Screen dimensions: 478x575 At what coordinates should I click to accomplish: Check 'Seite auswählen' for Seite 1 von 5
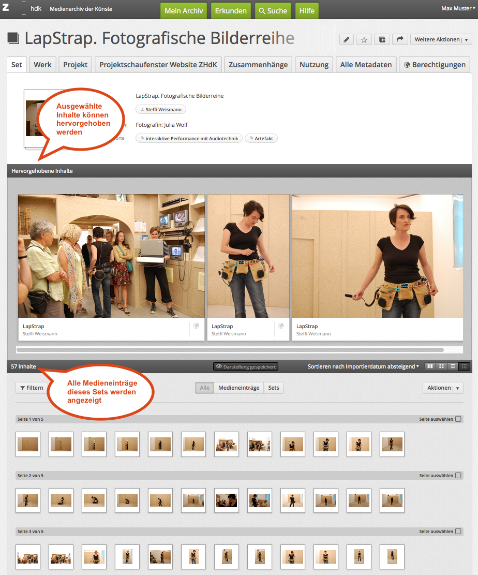pyautogui.click(x=458, y=419)
